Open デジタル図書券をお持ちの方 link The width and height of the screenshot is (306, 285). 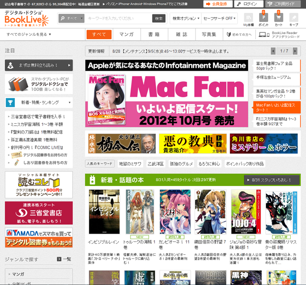coord(39,155)
